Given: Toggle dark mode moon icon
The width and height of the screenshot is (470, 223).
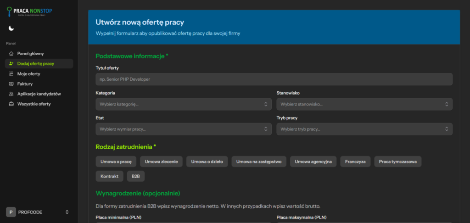Looking at the screenshot, I should pyautogui.click(x=11, y=28).
